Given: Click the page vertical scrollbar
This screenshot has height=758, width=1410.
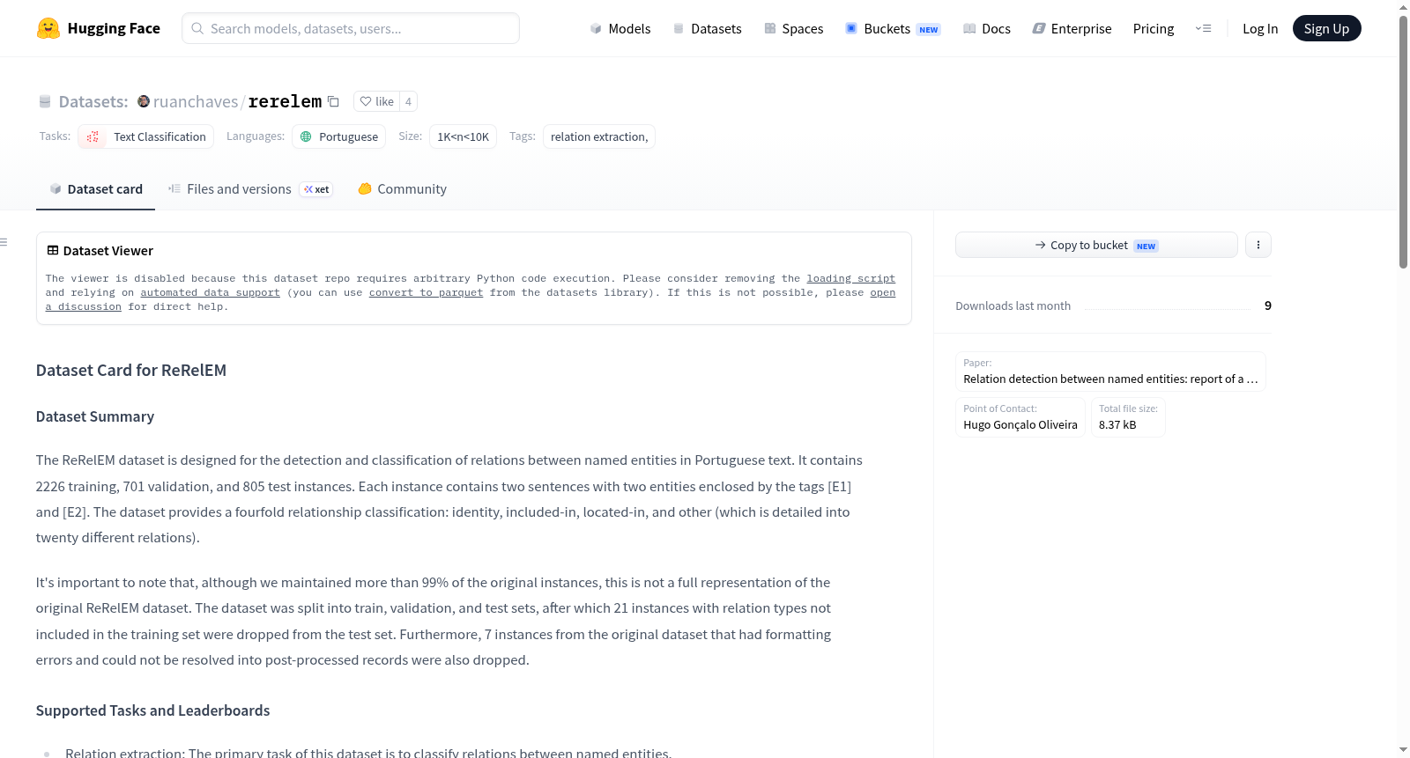Looking at the screenshot, I should coord(1403,141).
